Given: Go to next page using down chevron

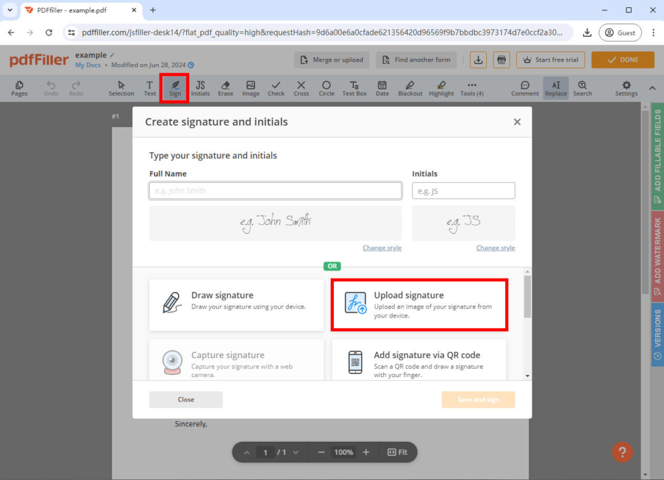Looking at the screenshot, I should pyautogui.click(x=296, y=452).
